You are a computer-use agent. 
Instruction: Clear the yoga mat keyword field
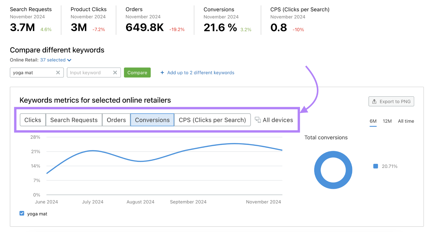(x=58, y=73)
